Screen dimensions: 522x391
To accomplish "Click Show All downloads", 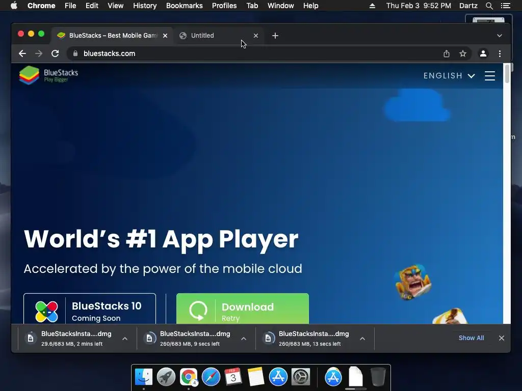I will tap(471, 338).
